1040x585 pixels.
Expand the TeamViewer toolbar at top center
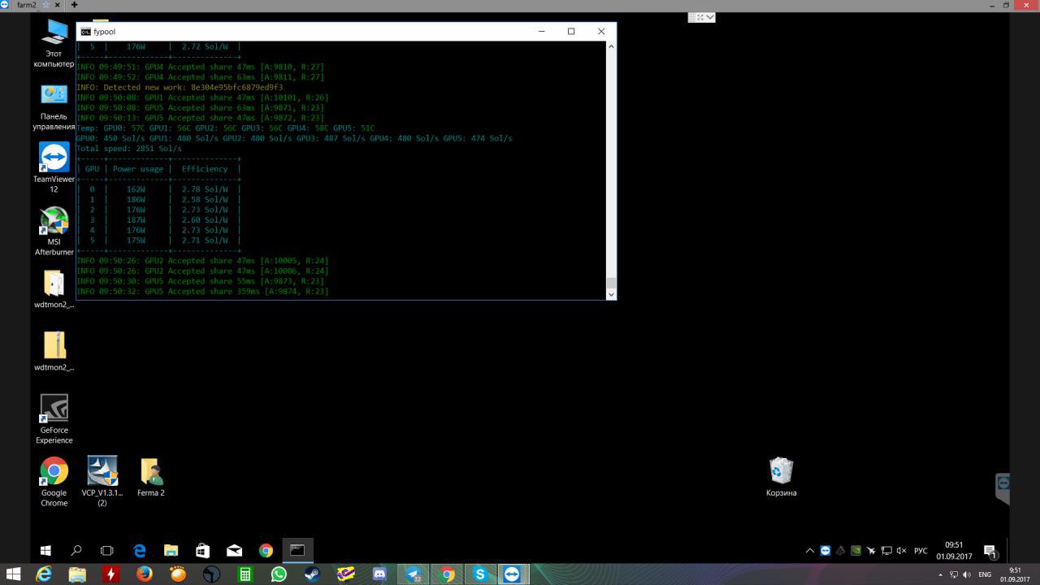(x=702, y=17)
